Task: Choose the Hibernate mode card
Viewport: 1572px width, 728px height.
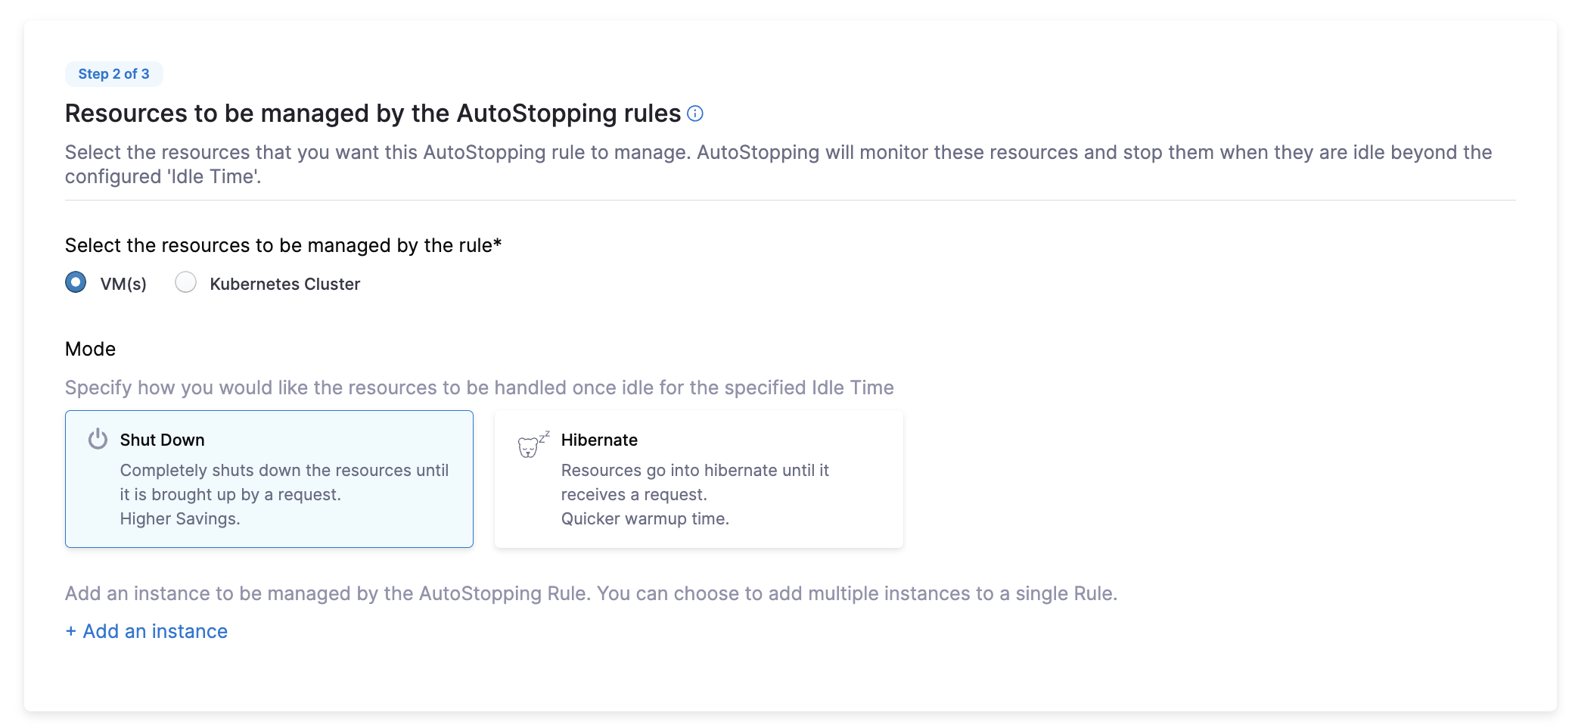Action: 697,478
